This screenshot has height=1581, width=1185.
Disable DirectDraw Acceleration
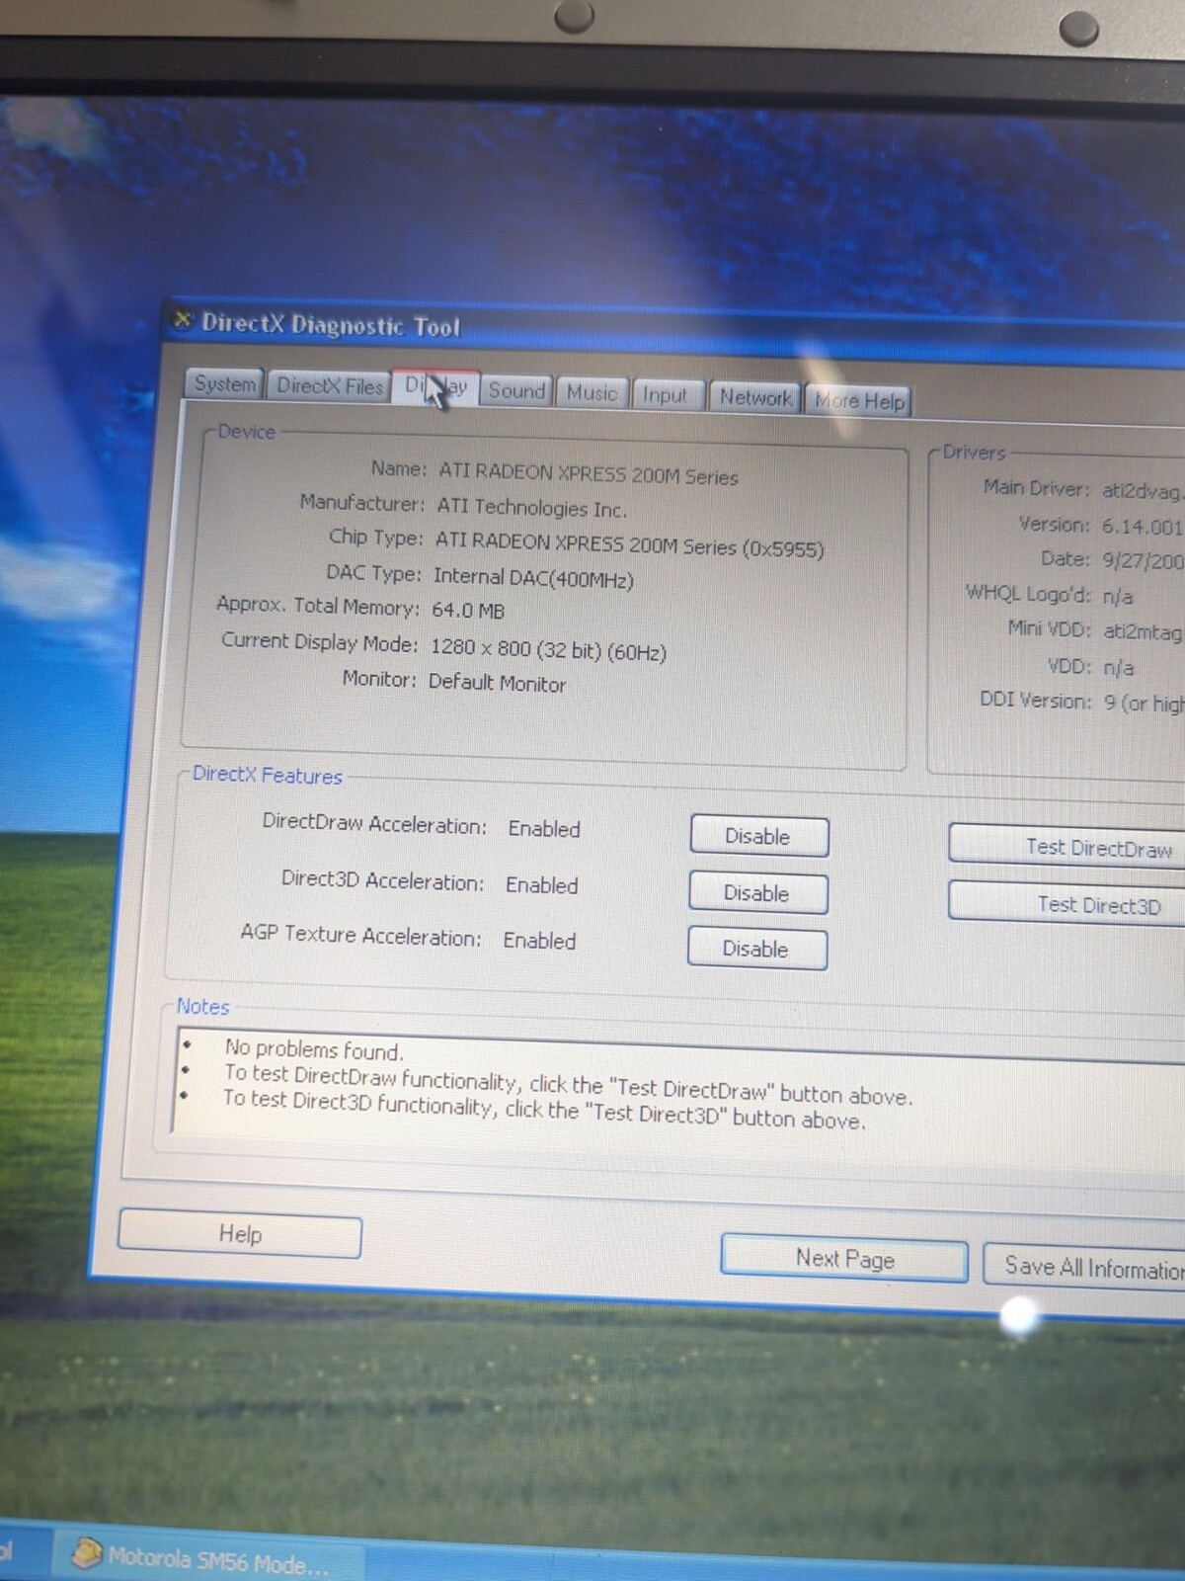pos(758,836)
